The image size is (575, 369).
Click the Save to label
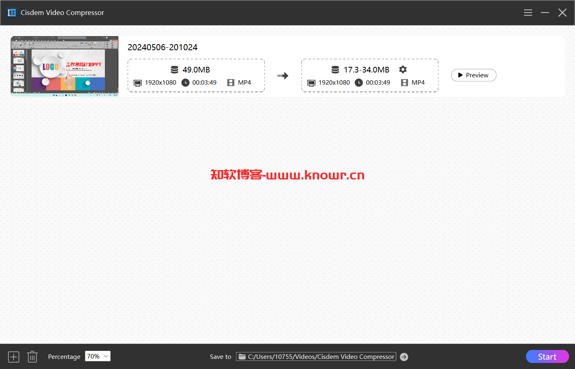click(220, 357)
